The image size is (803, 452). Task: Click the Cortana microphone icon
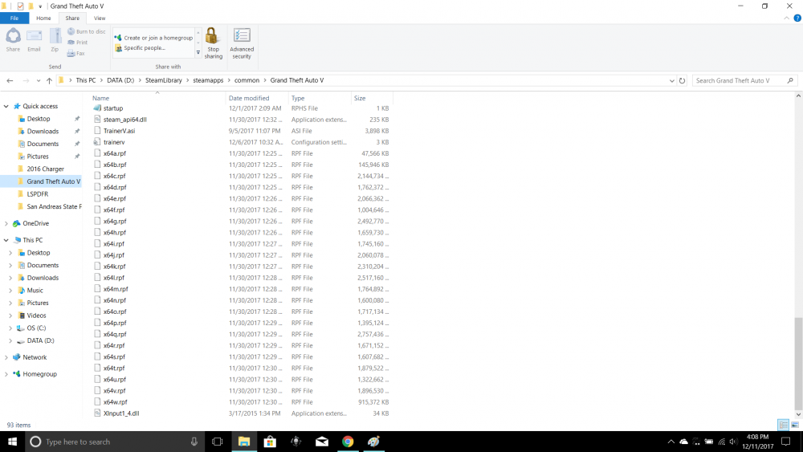194,442
